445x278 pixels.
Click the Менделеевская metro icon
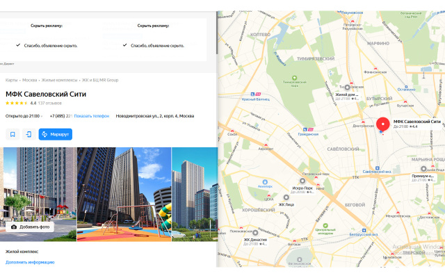click(x=398, y=212)
